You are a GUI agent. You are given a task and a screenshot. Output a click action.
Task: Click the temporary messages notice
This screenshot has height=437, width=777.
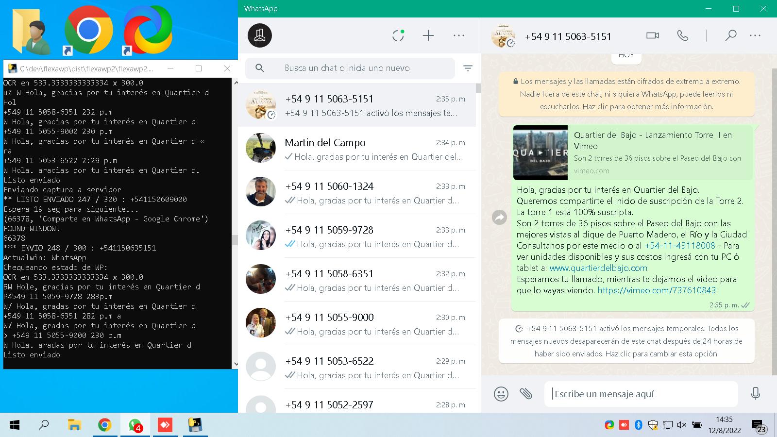tap(626, 341)
